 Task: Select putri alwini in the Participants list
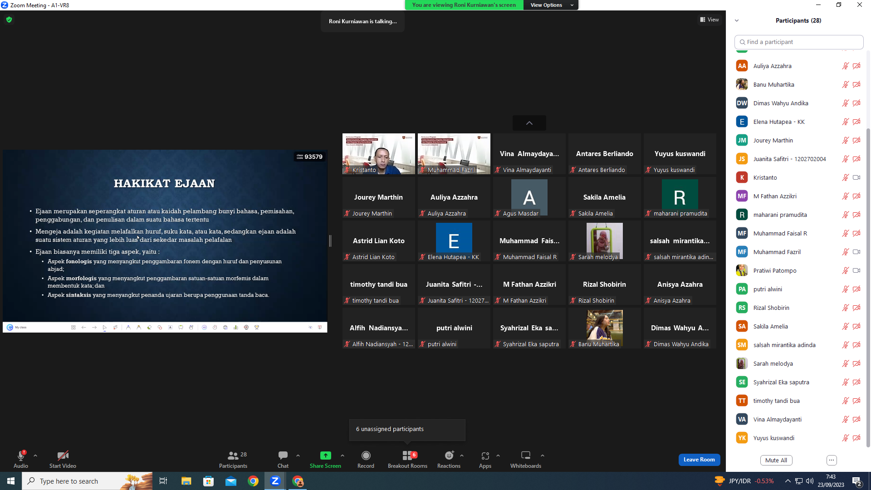tap(798, 289)
